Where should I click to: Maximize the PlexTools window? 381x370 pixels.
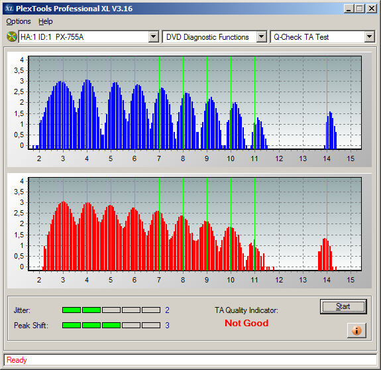click(x=360, y=9)
